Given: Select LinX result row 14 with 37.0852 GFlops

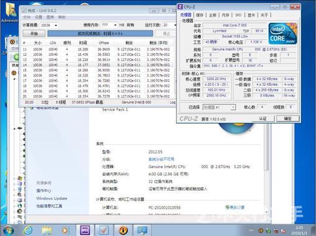Looking at the screenshot, I should coord(97,65).
